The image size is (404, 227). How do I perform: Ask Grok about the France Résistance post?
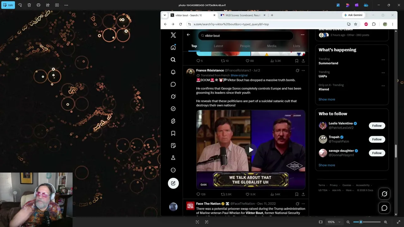click(297, 70)
